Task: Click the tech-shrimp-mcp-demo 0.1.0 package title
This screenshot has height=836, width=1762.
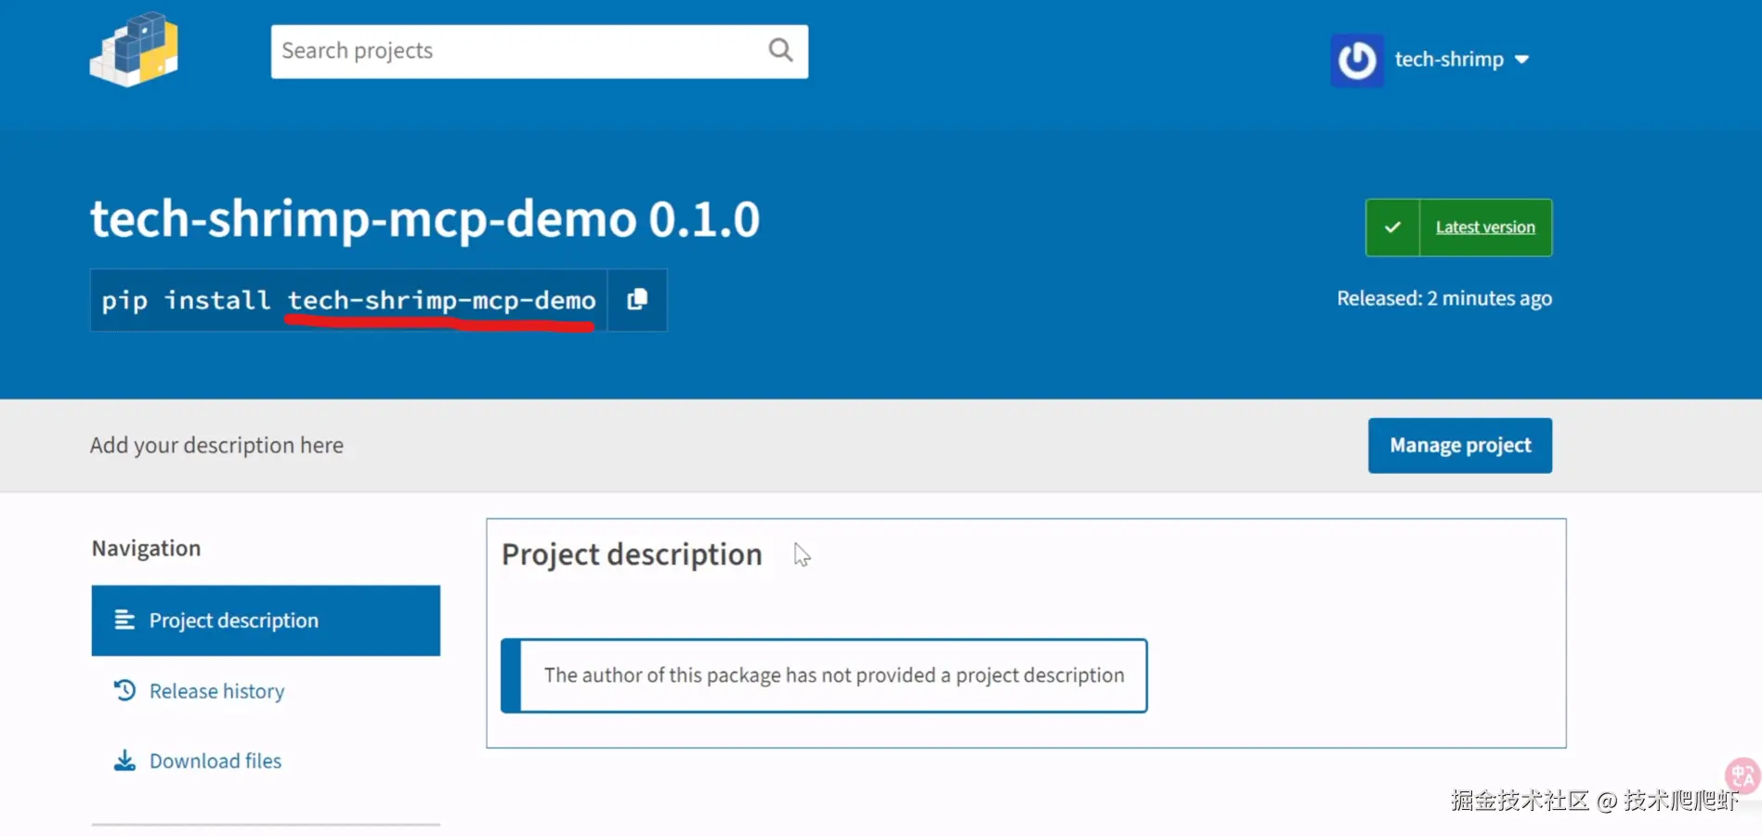Action: point(424,219)
